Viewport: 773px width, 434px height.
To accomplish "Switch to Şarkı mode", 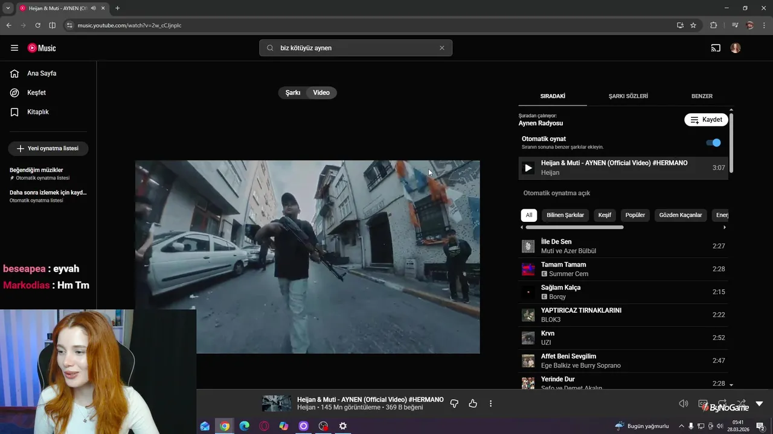I will 293,93.
